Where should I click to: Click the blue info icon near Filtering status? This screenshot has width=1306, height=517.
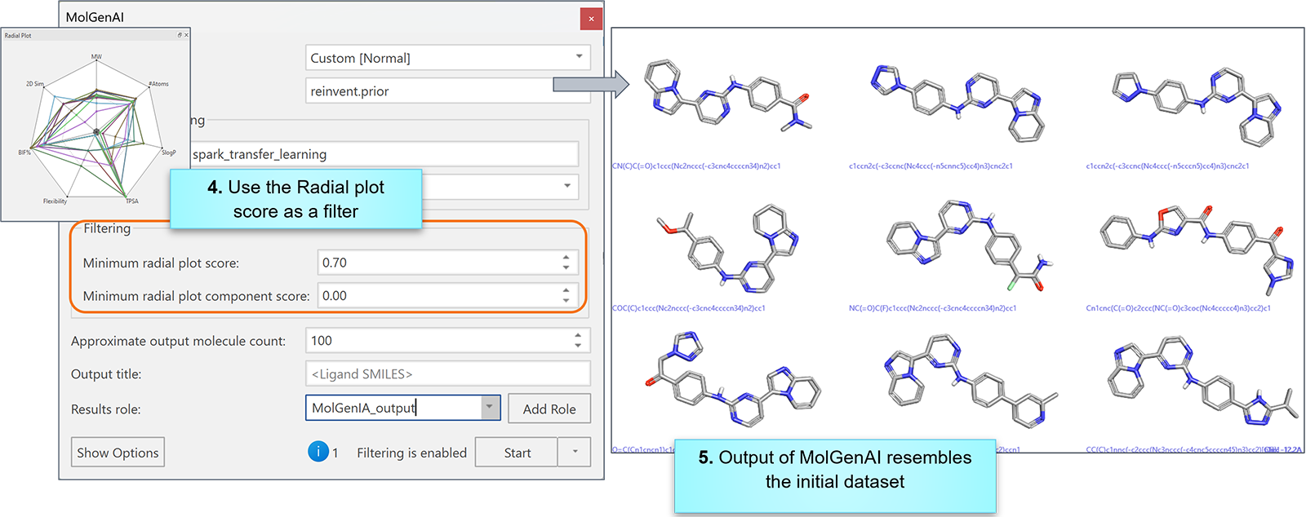318,452
